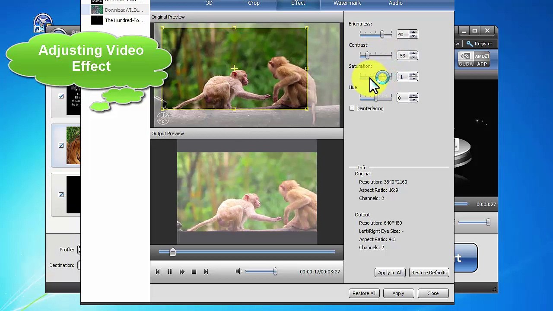Image resolution: width=553 pixels, height=311 pixels.
Task: Click the right-middle crop handle
Action: click(x=307, y=68)
